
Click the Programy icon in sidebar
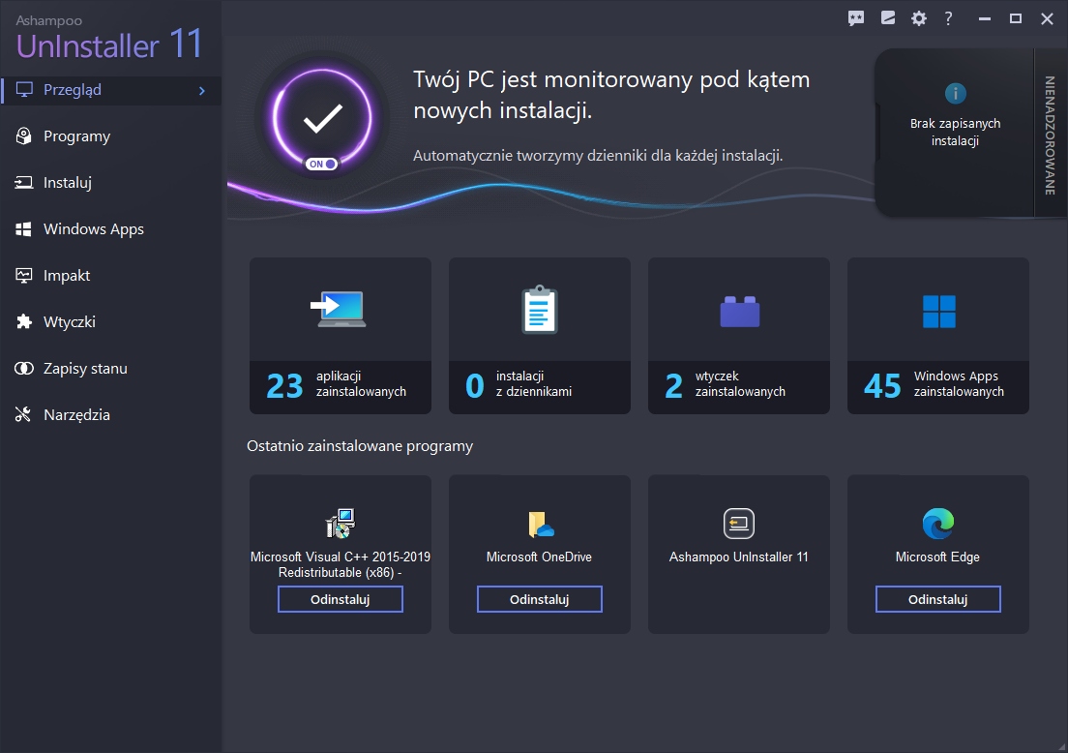(24, 136)
